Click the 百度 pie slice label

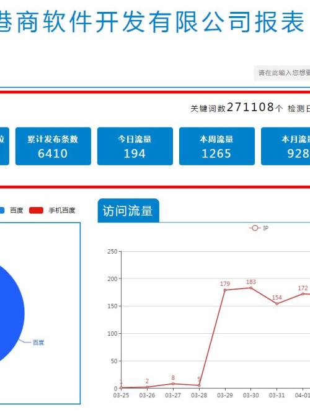coord(38,343)
